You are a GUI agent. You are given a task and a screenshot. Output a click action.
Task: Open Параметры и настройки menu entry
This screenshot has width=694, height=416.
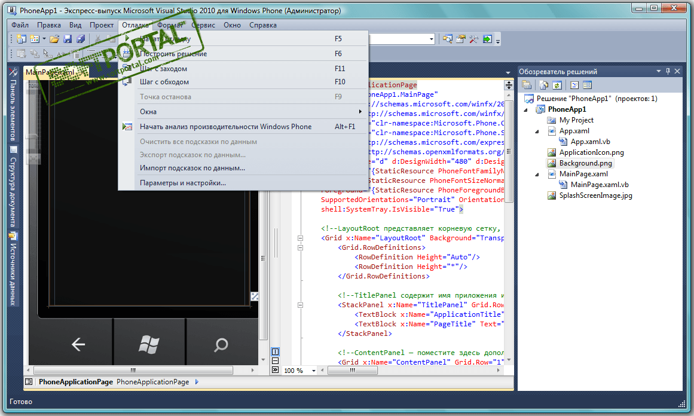tap(243, 183)
